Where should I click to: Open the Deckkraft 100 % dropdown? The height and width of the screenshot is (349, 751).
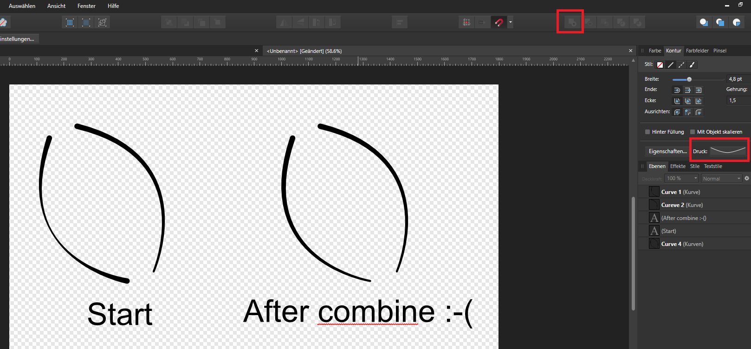coord(681,178)
